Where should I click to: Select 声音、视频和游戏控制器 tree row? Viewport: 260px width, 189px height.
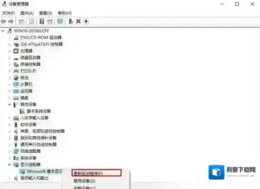click(x=43, y=131)
